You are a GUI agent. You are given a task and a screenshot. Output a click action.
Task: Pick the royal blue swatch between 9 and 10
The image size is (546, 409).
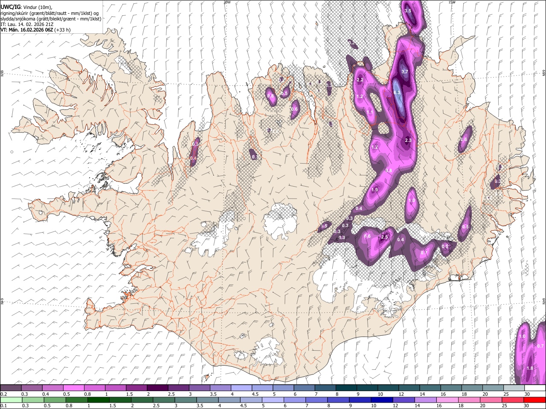click(x=359, y=400)
